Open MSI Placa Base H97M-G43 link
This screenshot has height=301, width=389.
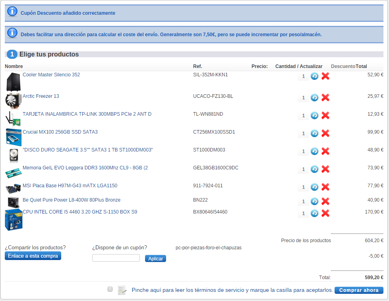click(70, 186)
